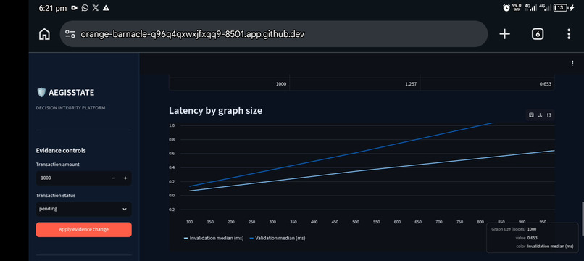Image resolution: width=584 pixels, height=261 pixels.
Task: Tap the warning triangle status icon
Action: click(x=106, y=8)
